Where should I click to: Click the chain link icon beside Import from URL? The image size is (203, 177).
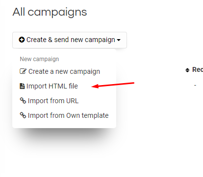[23, 101]
